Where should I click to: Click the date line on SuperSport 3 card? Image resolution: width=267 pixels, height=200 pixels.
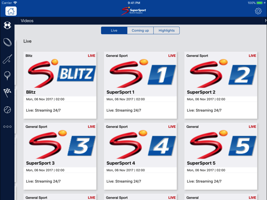45,170
